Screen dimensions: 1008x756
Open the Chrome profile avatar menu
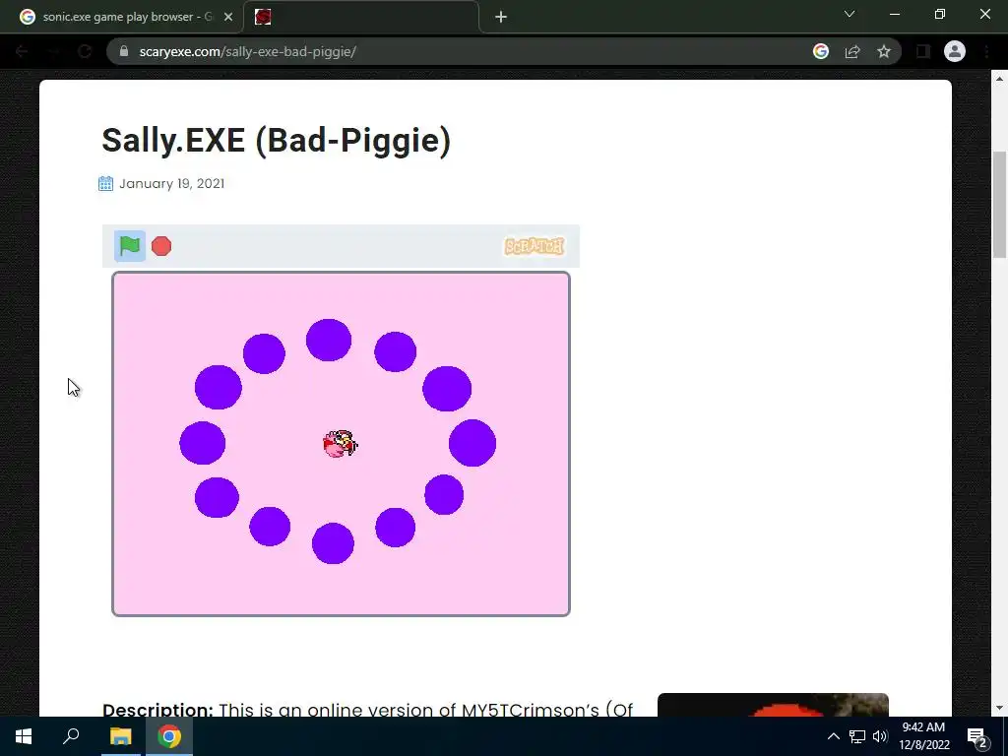[x=955, y=51]
